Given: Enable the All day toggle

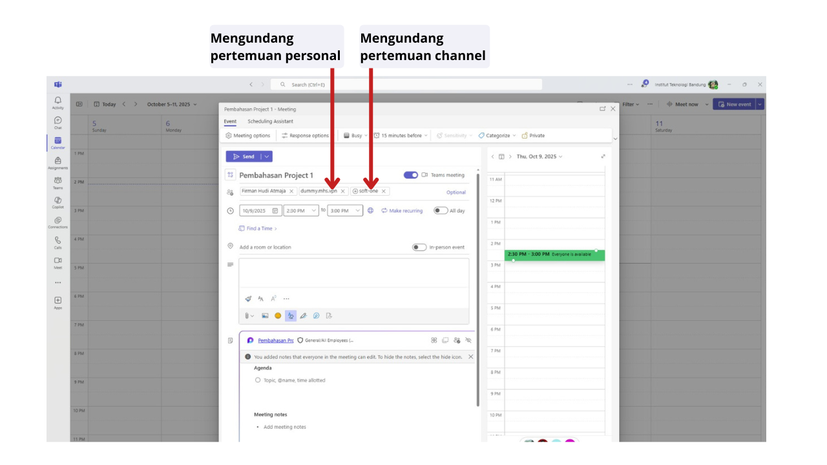Looking at the screenshot, I should (441, 211).
